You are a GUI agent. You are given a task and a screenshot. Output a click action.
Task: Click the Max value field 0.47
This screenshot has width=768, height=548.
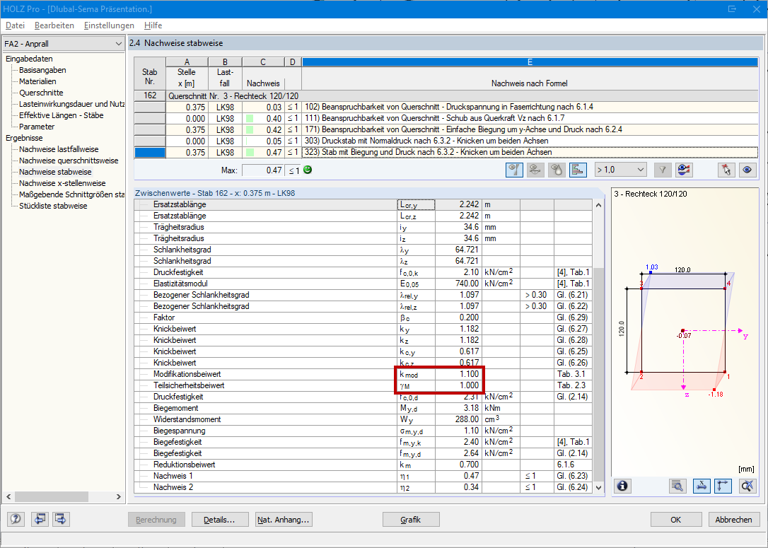coord(263,170)
